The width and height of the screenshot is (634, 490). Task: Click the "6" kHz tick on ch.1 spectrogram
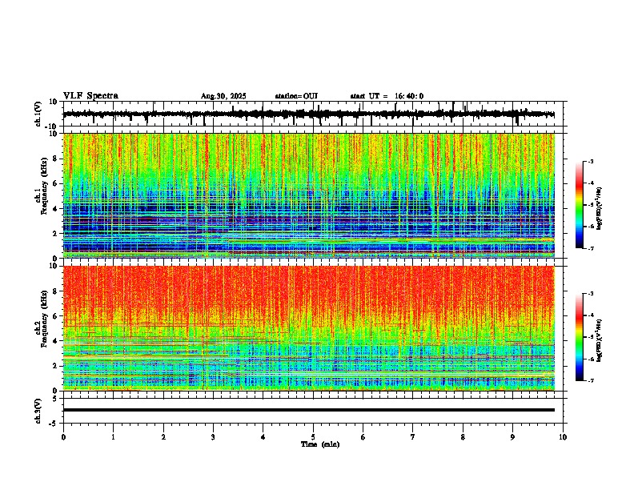pyautogui.click(x=56, y=183)
